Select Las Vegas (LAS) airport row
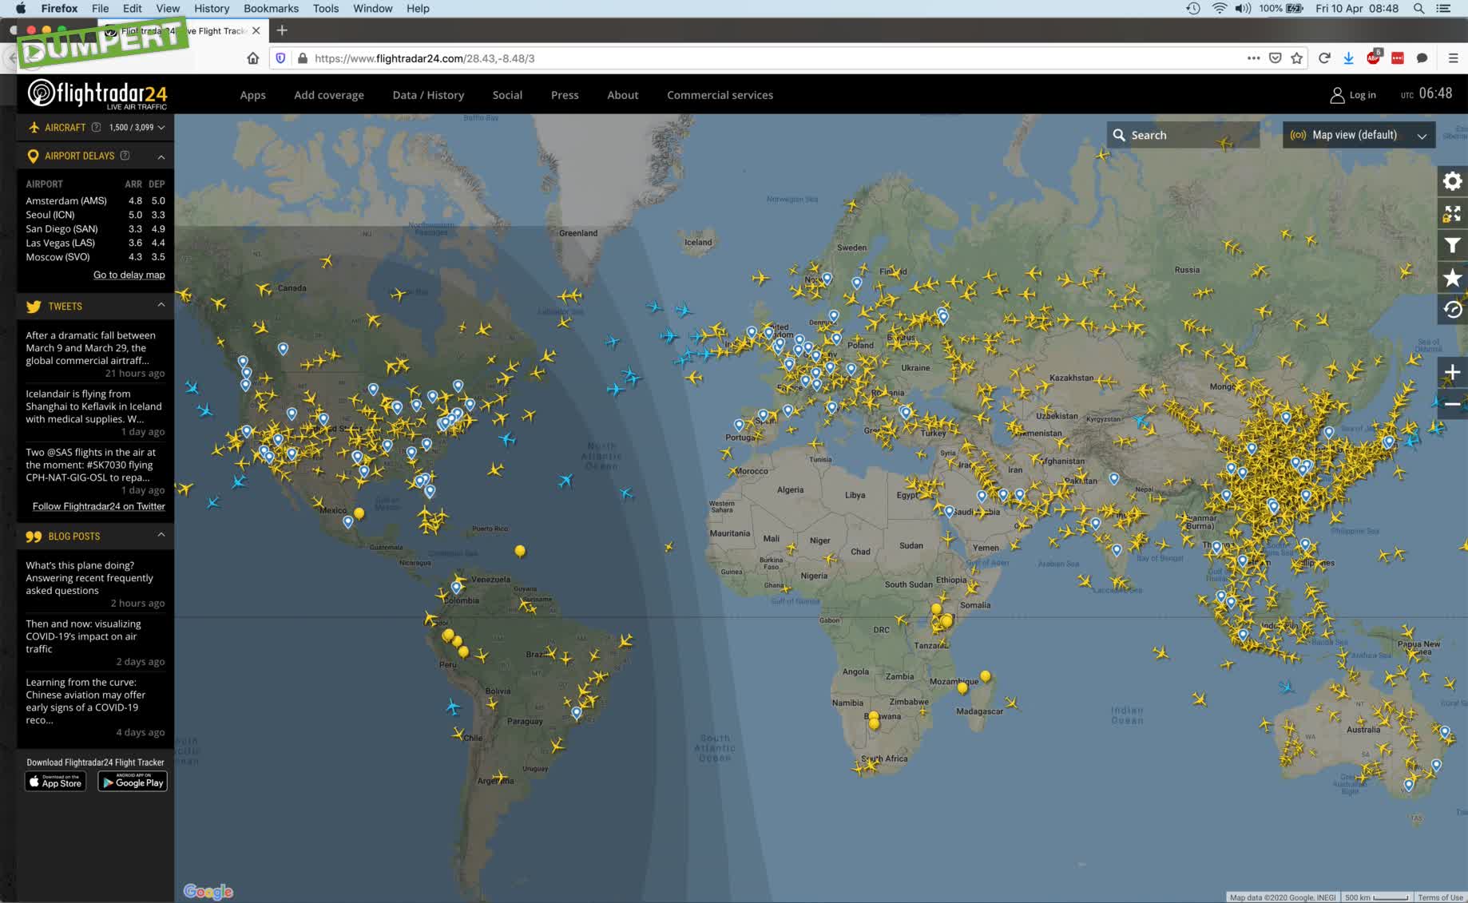 95,243
